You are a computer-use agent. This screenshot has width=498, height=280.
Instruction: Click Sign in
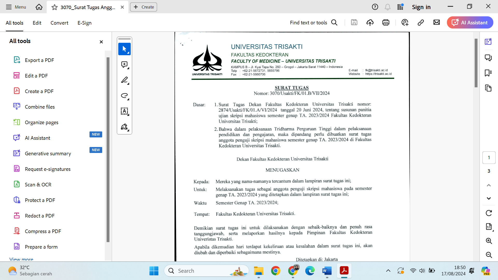pos(421,7)
